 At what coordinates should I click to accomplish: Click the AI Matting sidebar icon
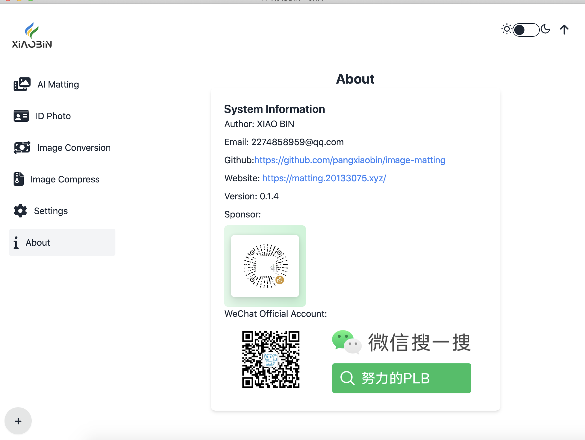22,84
